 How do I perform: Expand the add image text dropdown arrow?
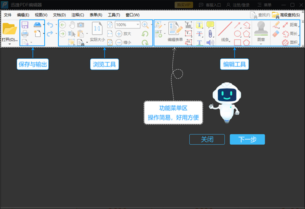coord(164,33)
